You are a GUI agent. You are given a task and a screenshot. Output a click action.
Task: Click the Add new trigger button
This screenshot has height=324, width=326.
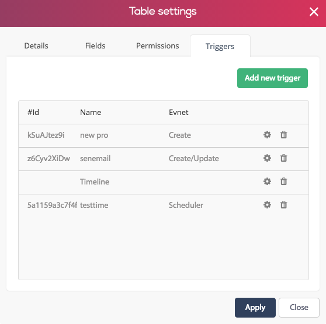tap(272, 78)
